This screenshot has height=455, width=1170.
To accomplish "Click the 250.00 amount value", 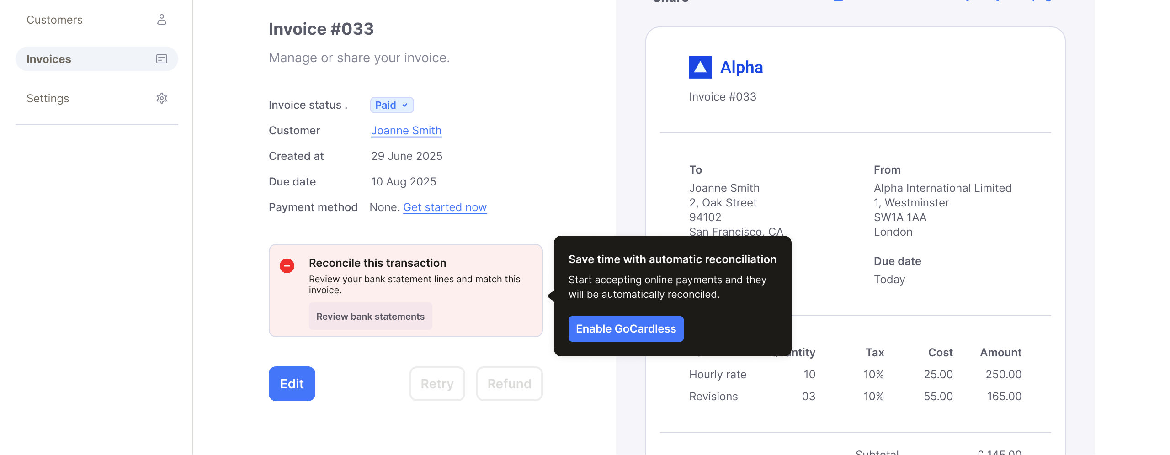I will click(1003, 375).
